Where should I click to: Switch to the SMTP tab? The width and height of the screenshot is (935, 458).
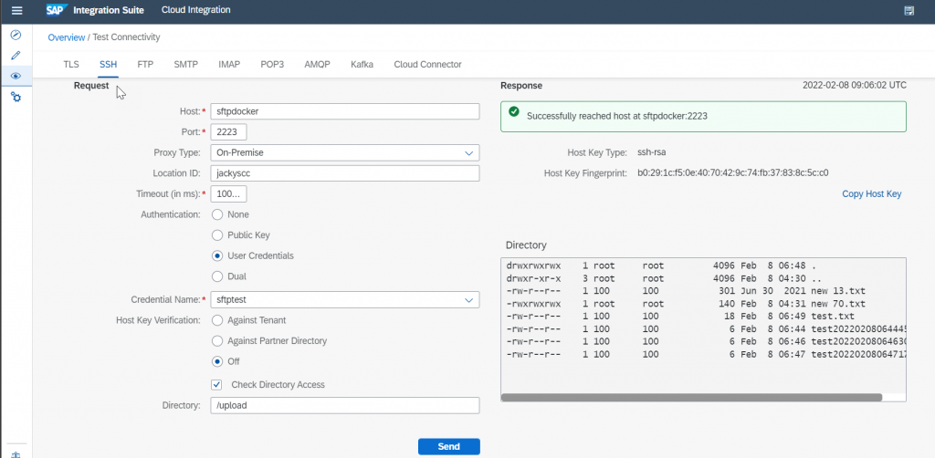(x=186, y=65)
